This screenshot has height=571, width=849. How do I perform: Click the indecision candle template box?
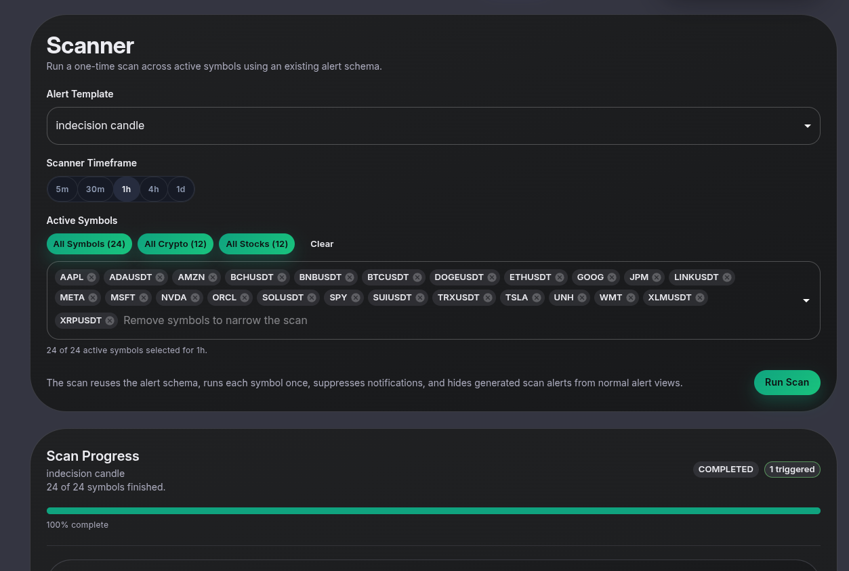point(433,126)
